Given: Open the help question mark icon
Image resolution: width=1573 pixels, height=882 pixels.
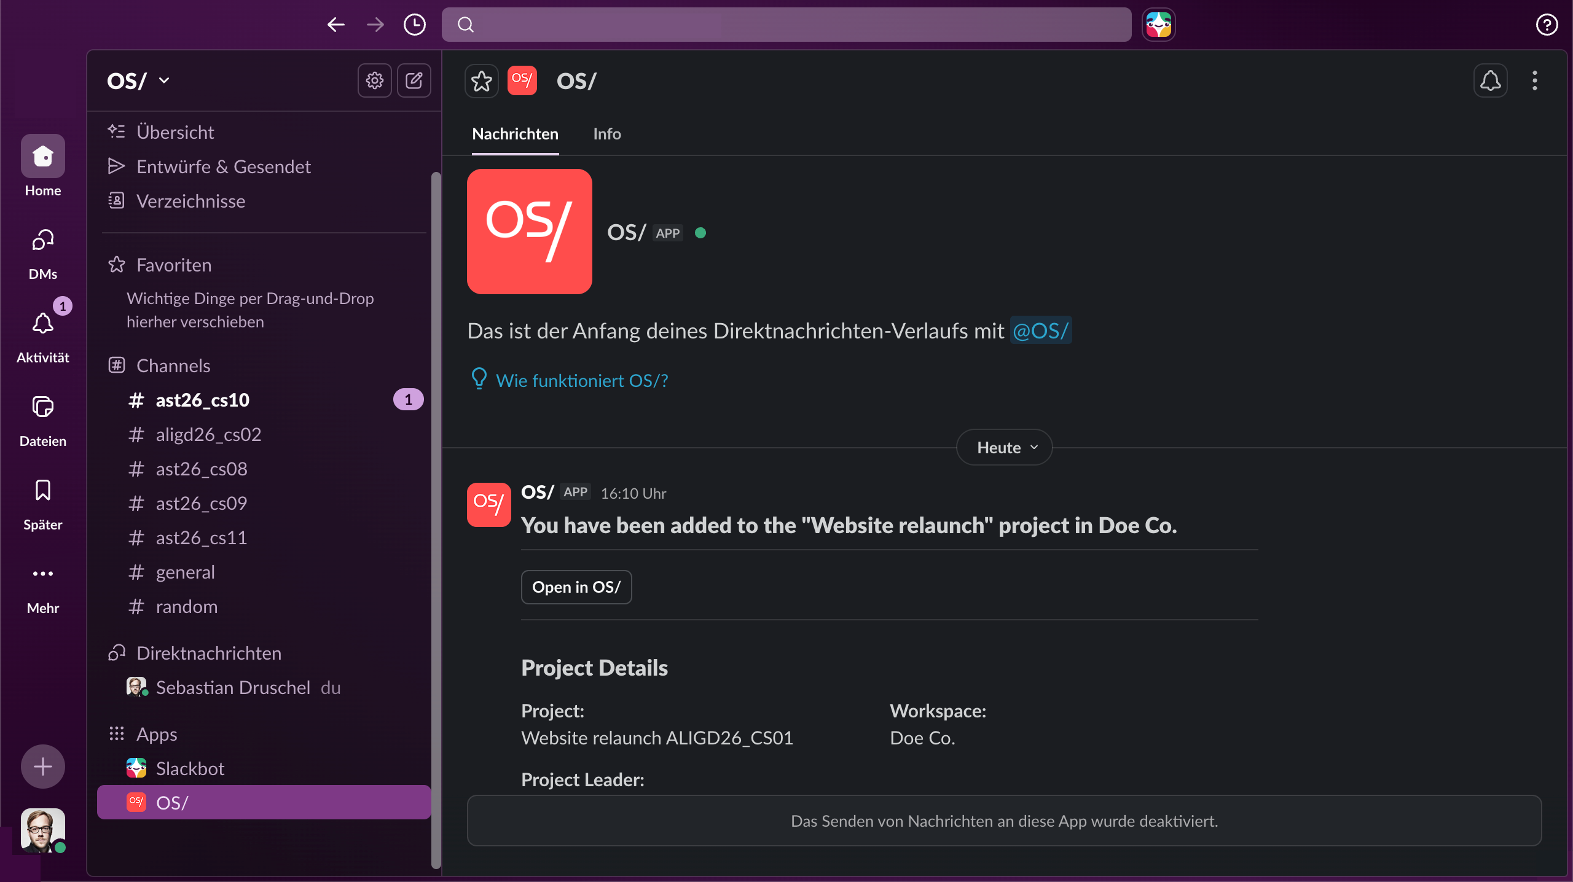Looking at the screenshot, I should 1547,25.
